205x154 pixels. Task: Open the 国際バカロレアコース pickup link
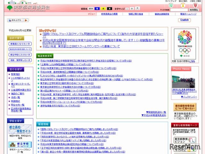[x=103, y=35]
